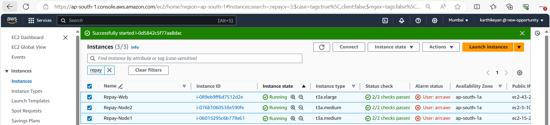Zoom in filter on Repay-Node2 state
Viewport: 550px width, 125px height.
[293, 108]
